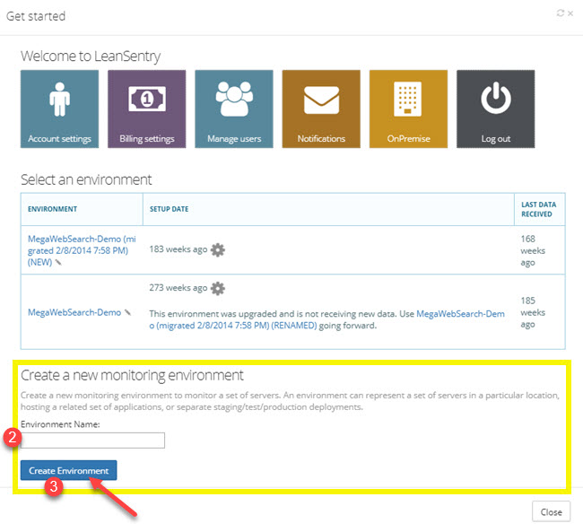
Task: Click gear icon beside 183 weeks ago
Action: tap(217, 249)
